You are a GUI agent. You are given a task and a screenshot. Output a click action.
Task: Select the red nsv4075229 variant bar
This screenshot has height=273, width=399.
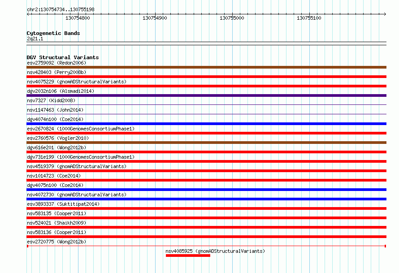[x=206, y=86]
